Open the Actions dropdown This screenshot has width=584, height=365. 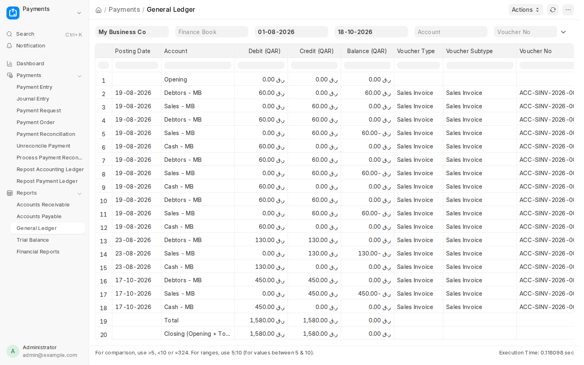526,10
